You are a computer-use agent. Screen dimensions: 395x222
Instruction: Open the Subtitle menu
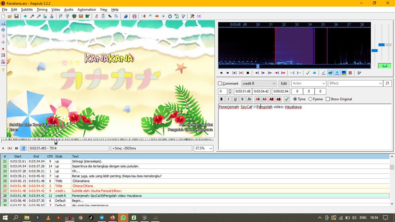pos(27,10)
